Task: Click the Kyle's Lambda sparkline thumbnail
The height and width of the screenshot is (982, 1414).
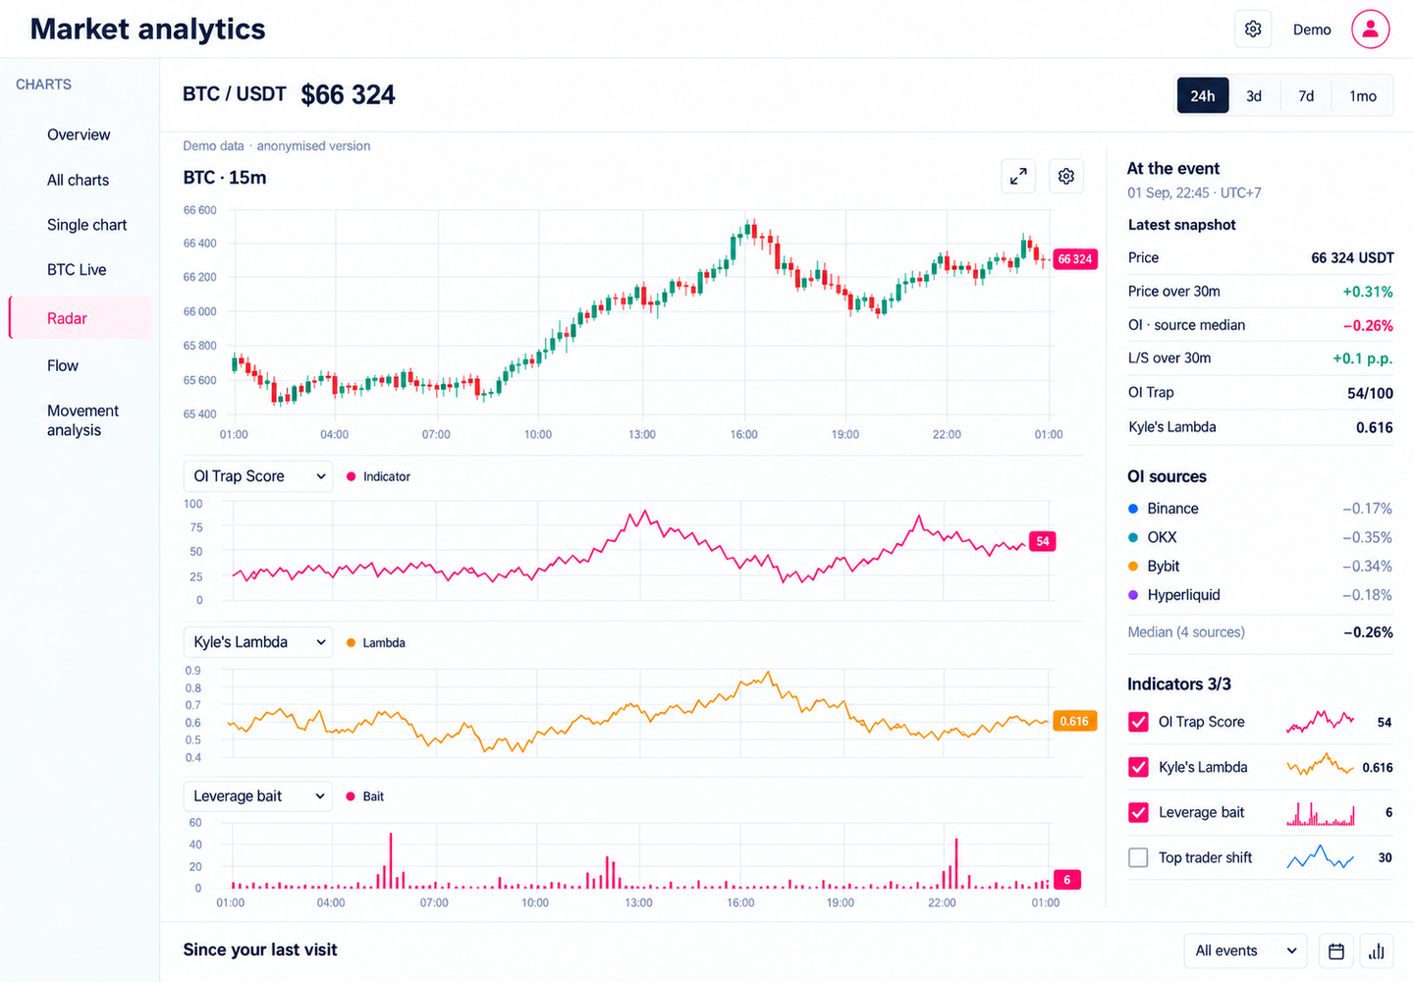Action: click(1321, 767)
